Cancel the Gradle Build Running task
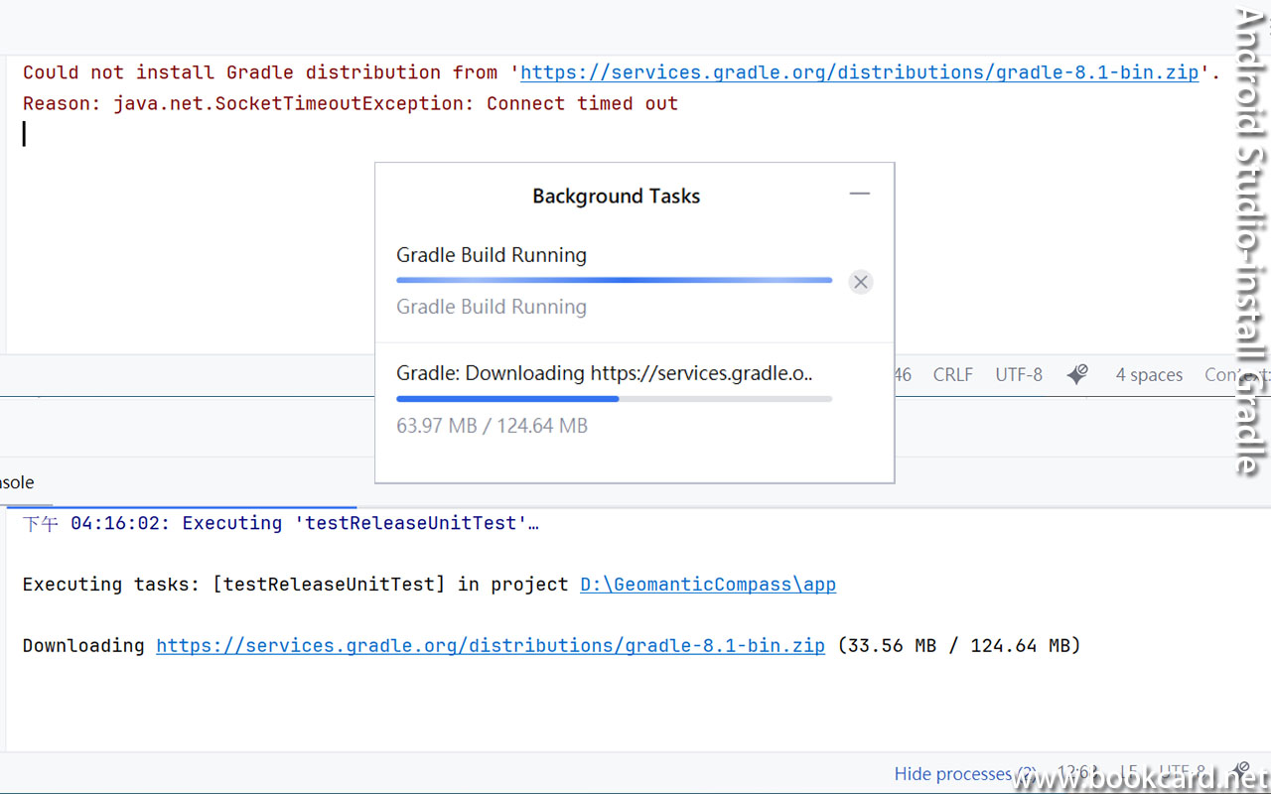Screen dimensions: 1271x794 (861, 282)
